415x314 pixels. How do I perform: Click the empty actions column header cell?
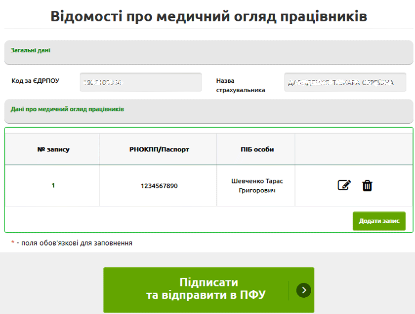(x=354, y=149)
